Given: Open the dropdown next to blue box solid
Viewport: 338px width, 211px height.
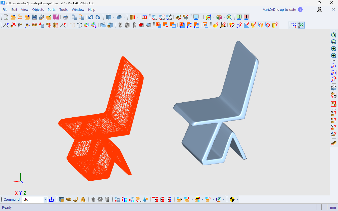Looking at the screenshot, I should pyautogui.click(x=114, y=17).
